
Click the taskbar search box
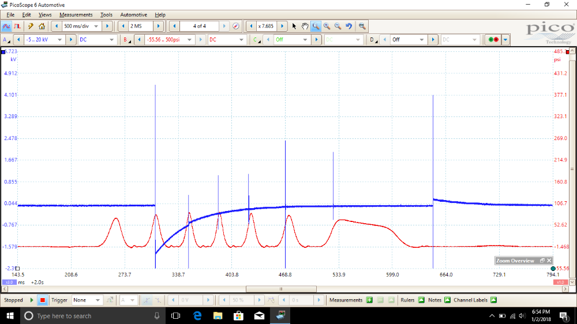92,316
